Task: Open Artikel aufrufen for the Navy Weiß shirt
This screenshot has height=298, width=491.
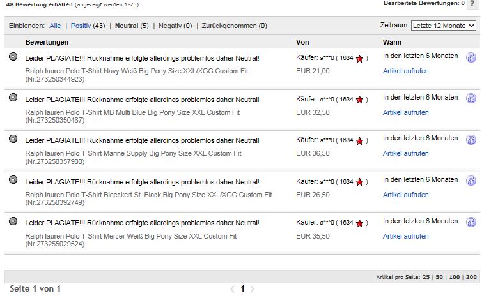Action: click(x=405, y=71)
